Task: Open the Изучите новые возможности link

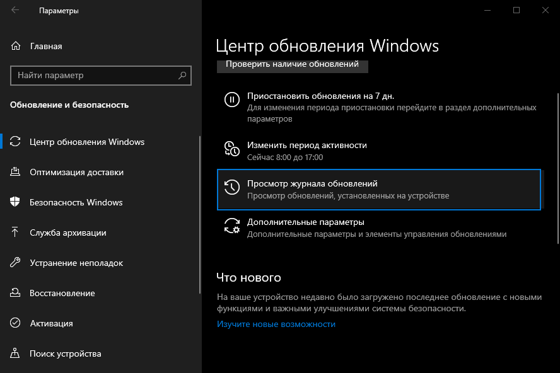Action: pos(276,324)
